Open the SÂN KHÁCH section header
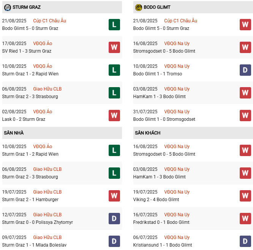Viewport: 253px width, 250px height. [x=147, y=133]
